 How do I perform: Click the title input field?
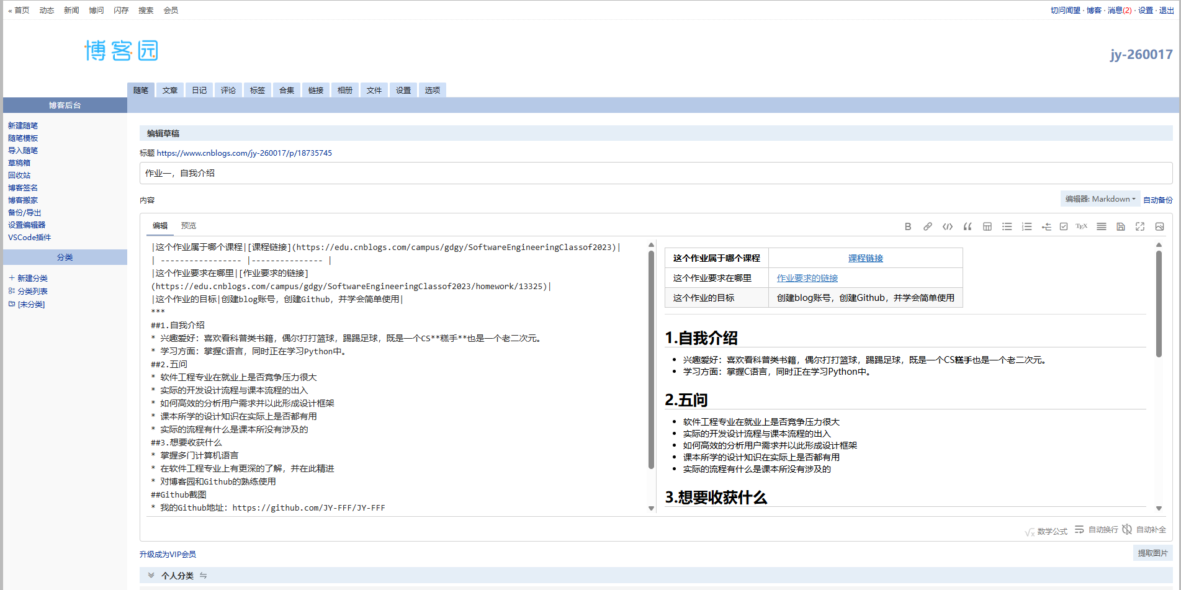coord(656,173)
